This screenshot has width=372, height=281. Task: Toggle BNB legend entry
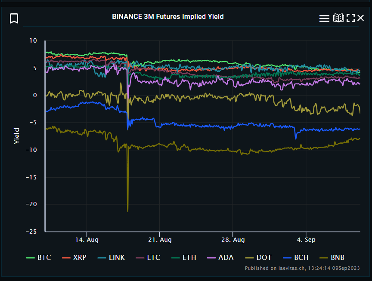point(332,257)
